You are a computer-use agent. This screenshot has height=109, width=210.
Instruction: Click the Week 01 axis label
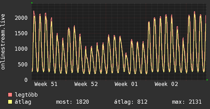(126, 84)
